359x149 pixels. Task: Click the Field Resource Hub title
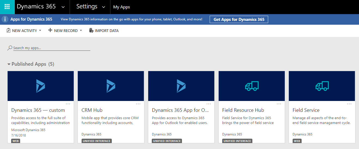[243, 110]
